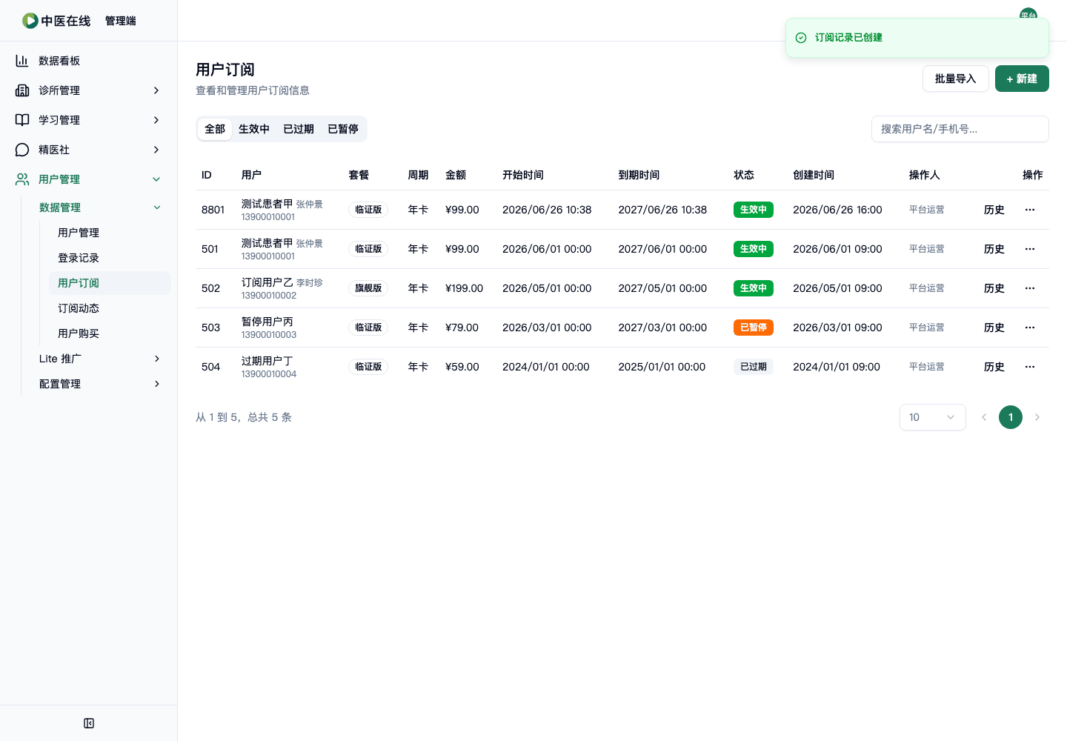Go to the next page arrow
1067x741 pixels.
(x=1037, y=417)
